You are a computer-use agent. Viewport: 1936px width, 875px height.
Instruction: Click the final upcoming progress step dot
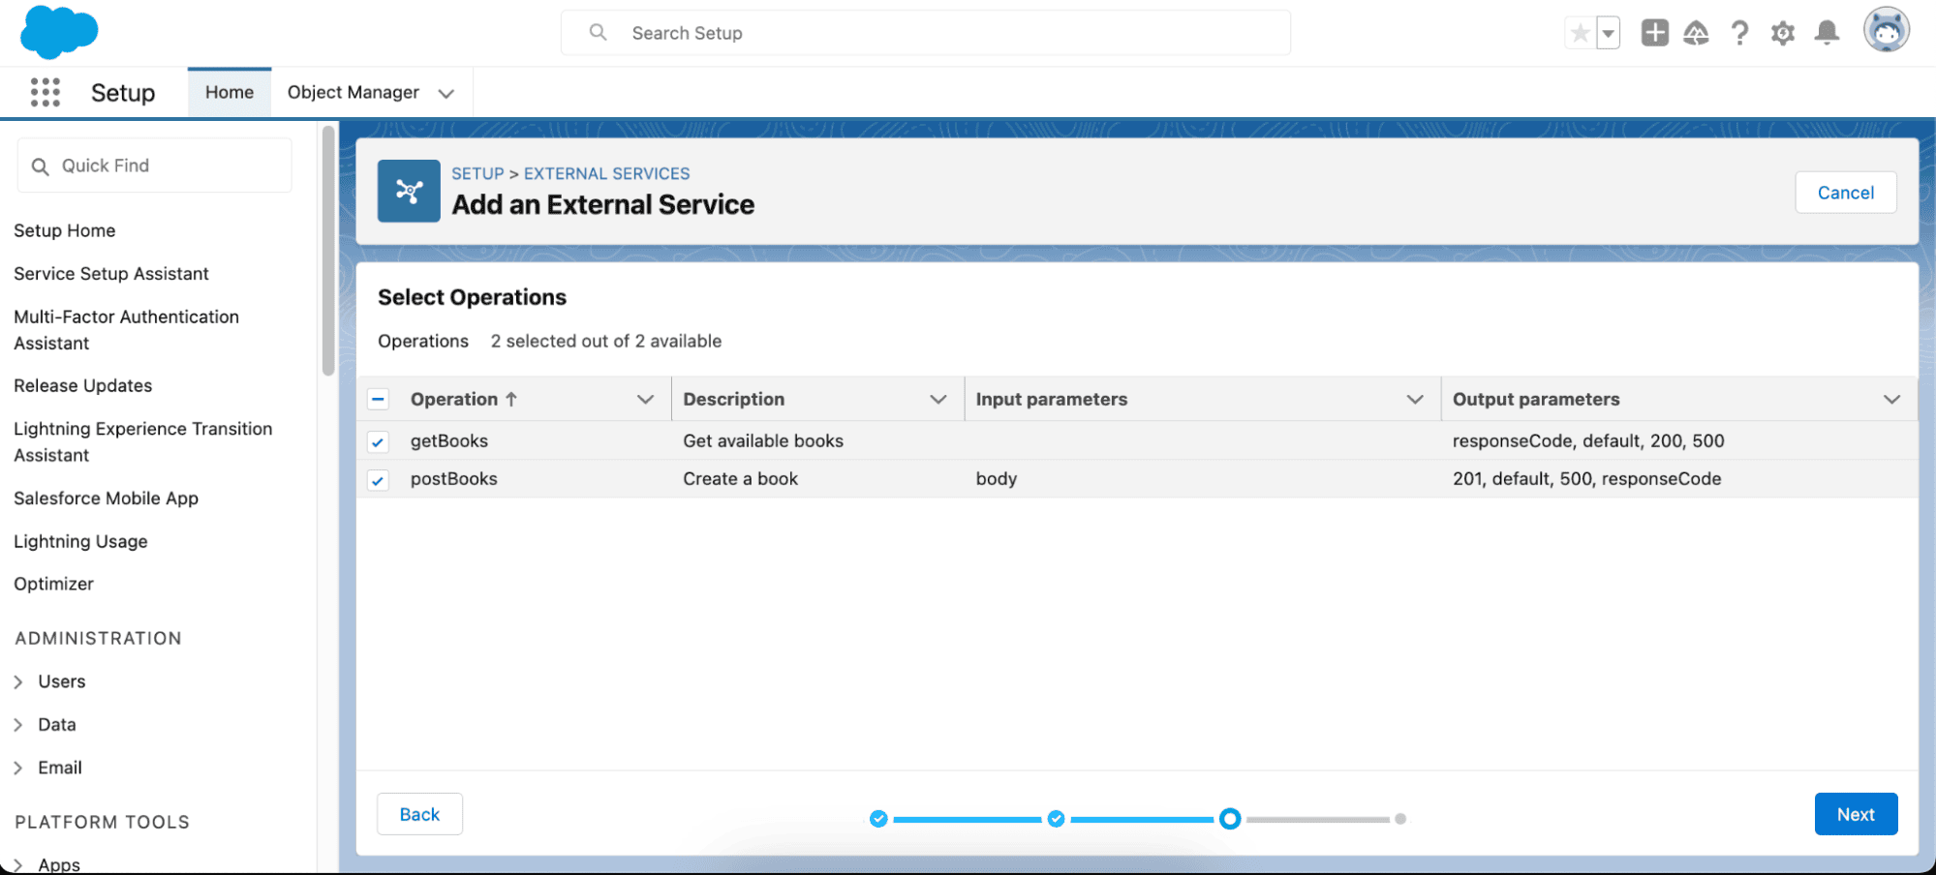click(1400, 819)
